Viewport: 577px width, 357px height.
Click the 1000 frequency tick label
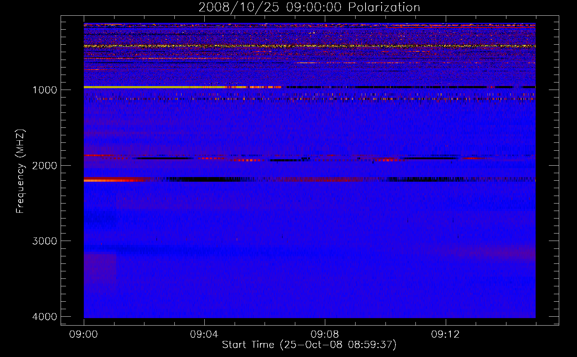[45, 90]
